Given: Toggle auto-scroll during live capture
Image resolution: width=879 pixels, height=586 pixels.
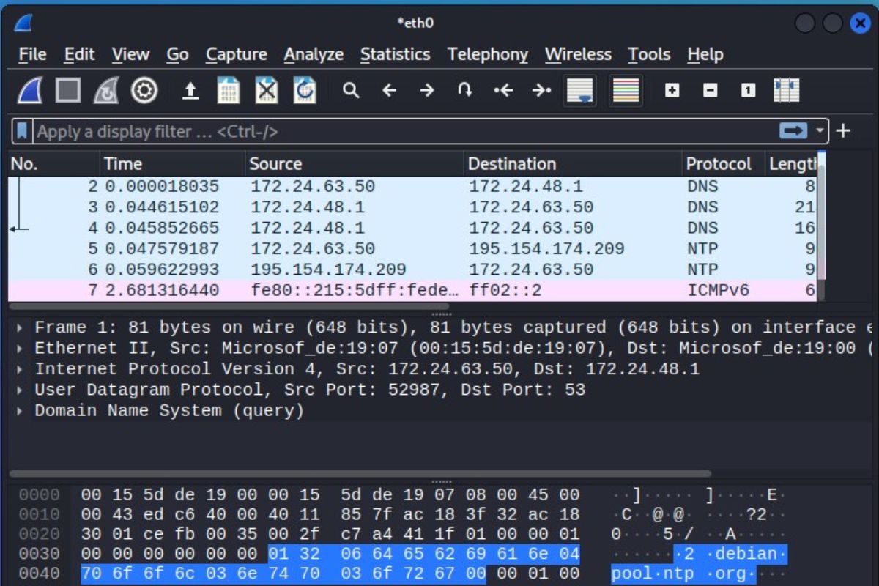Looking at the screenshot, I should click(579, 90).
